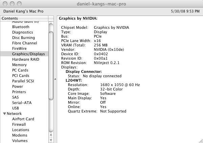The image size is (203, 143).
Task: Open Disc Burning hardware section
Action: tap(23, 38)
